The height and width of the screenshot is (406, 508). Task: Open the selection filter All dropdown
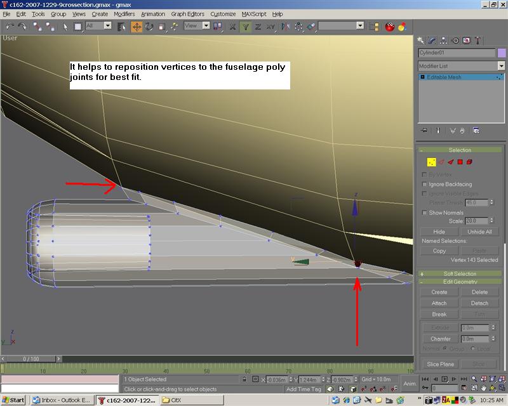[108, 25]
